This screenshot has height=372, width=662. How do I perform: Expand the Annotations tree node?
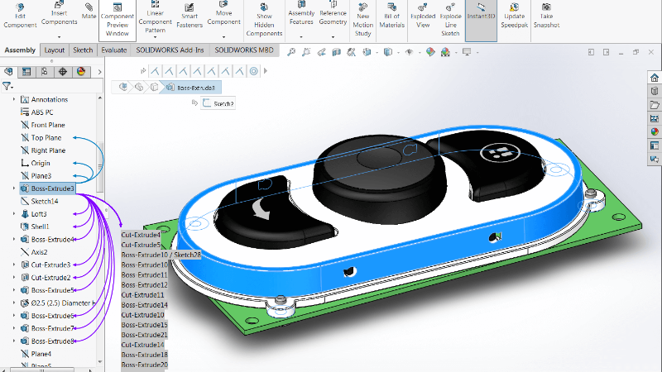(x=15, y=99)
